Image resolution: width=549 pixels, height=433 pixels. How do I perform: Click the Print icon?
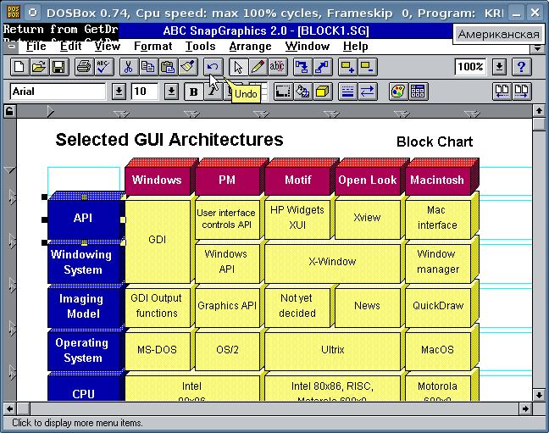pos(81,67)
